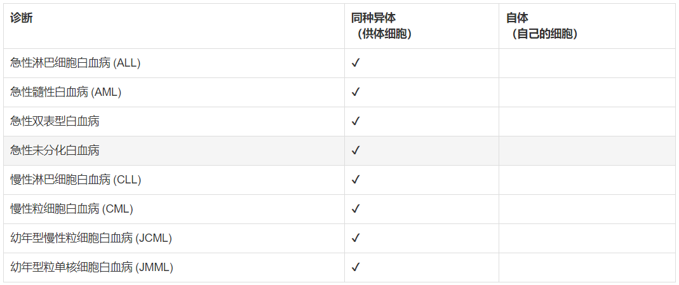Click the checkmark in the AML row
This screenshot has height=285, width=679.
[x=356, y=92]
